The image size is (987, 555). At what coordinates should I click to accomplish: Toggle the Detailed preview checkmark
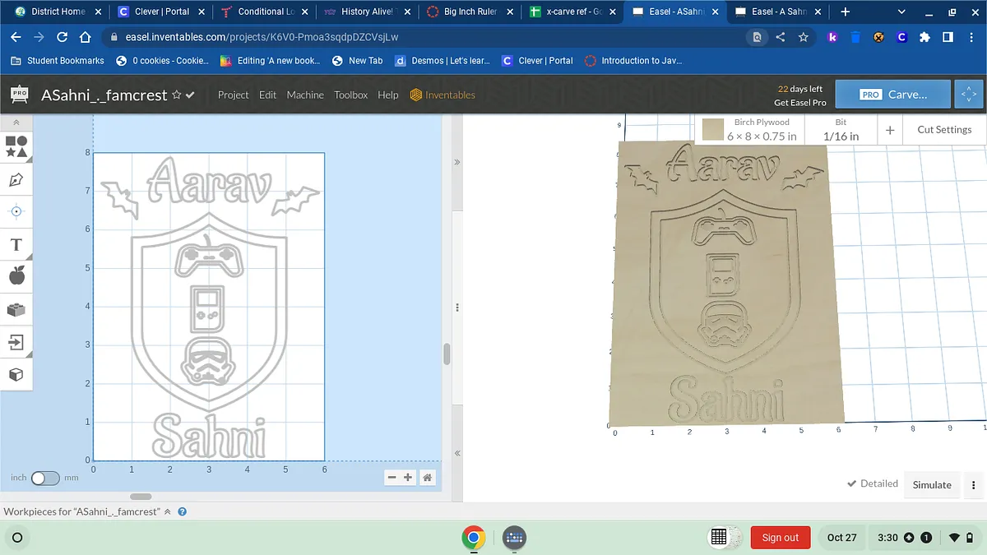coord(873,483)
